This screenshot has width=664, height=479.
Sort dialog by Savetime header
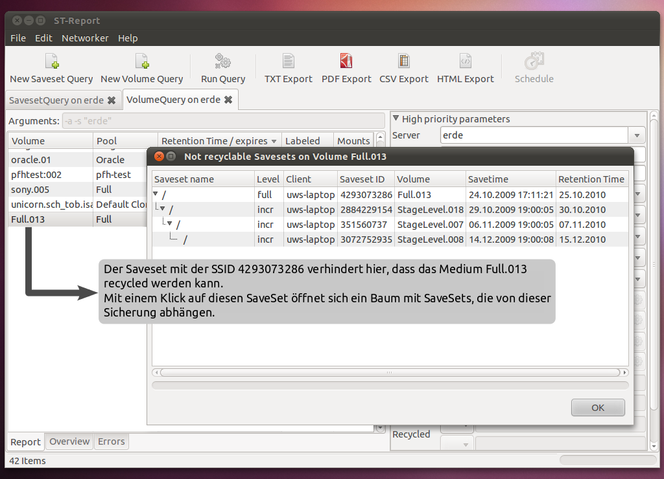[x=511, y=179]
